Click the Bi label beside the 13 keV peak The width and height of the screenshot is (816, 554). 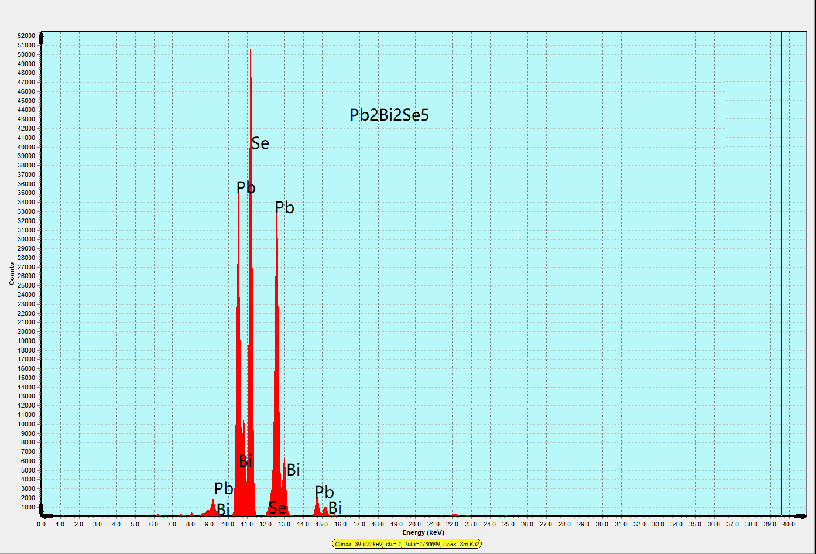click(x=293, y=470)
